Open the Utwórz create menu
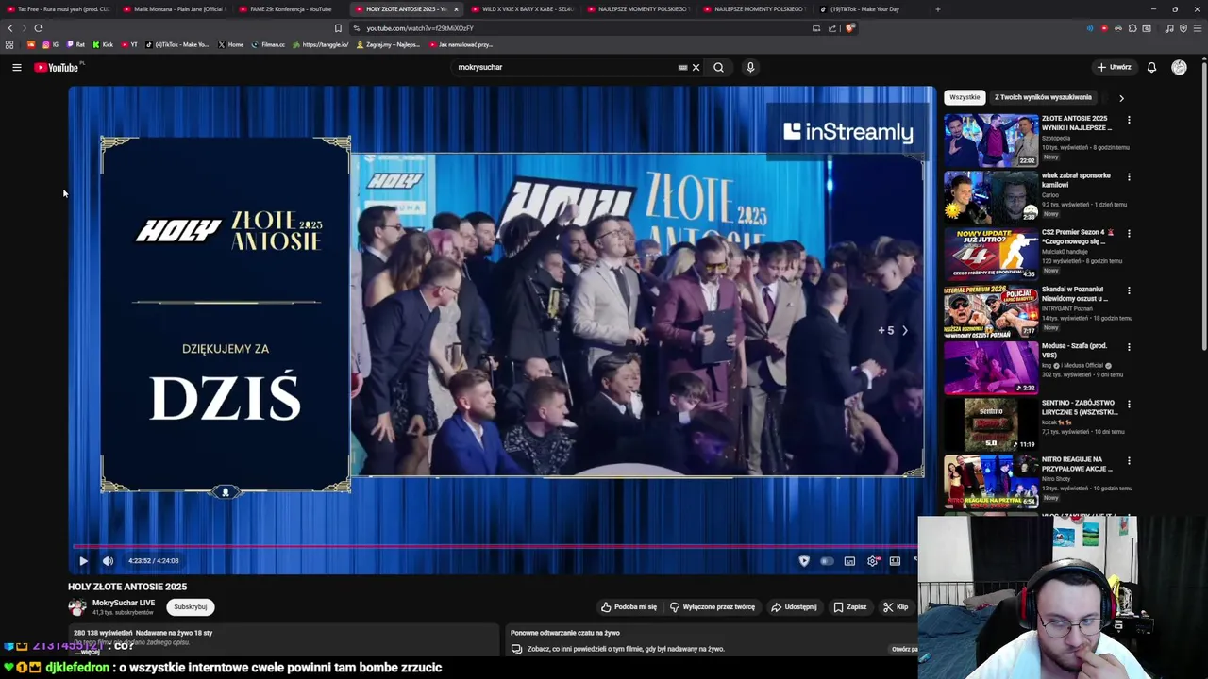 pyautogui.click(x=1114, y=67)
